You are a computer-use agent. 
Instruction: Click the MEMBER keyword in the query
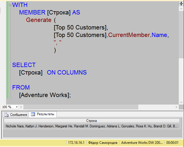32,12
